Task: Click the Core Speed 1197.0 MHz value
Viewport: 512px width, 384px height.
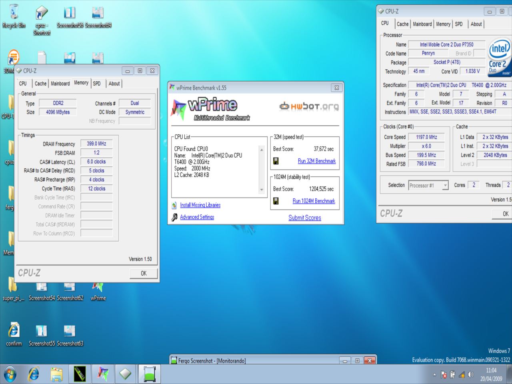Action: pyautogui.click(x=426, y=137)
